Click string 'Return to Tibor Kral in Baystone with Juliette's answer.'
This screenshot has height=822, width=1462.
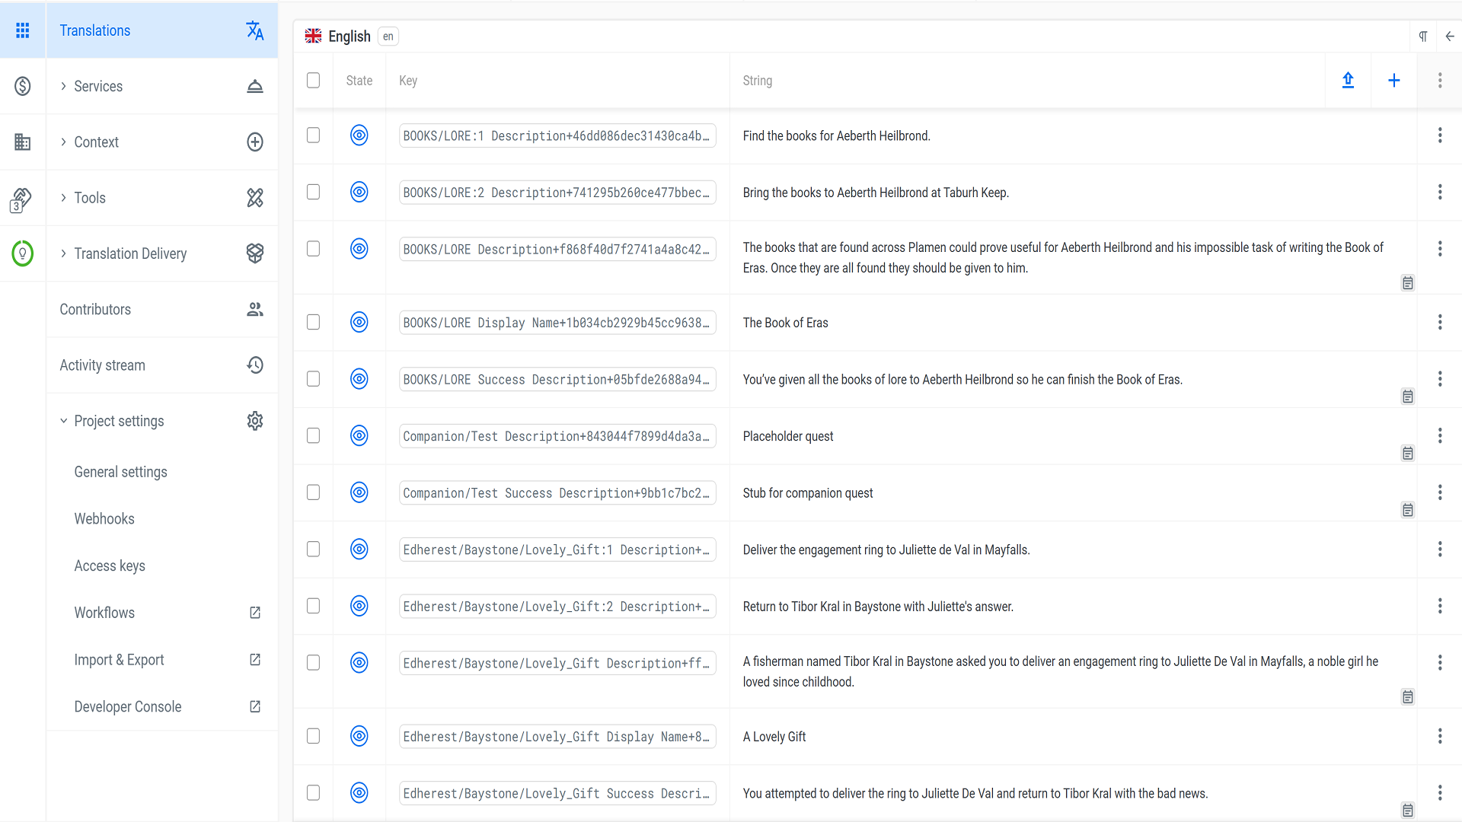878,607
